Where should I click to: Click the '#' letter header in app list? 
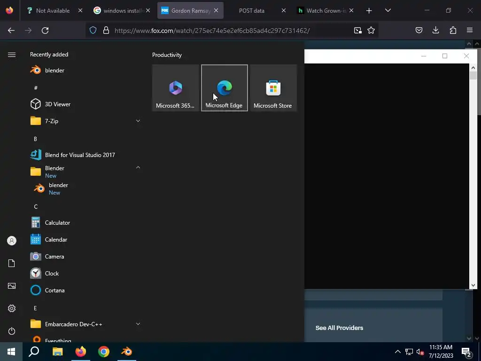pos(36,88)
